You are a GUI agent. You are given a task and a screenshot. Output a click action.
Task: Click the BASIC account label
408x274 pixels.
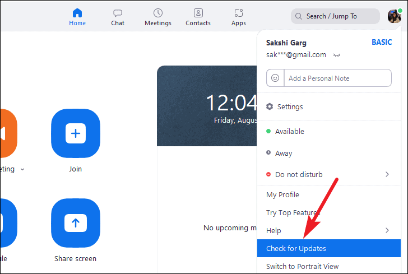[x=382, y=42]
